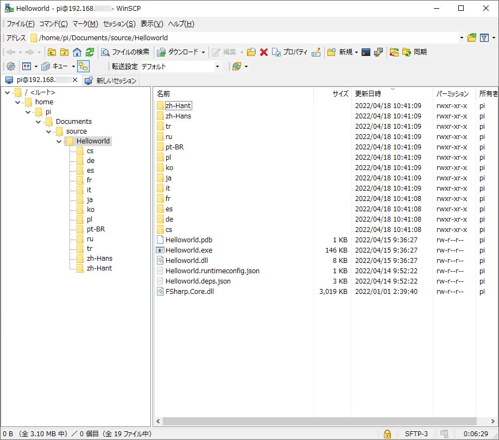499x440 pixels.
Task: Click Properties (プロパティ) toolbar button
Action: click(x=289, y=52)
